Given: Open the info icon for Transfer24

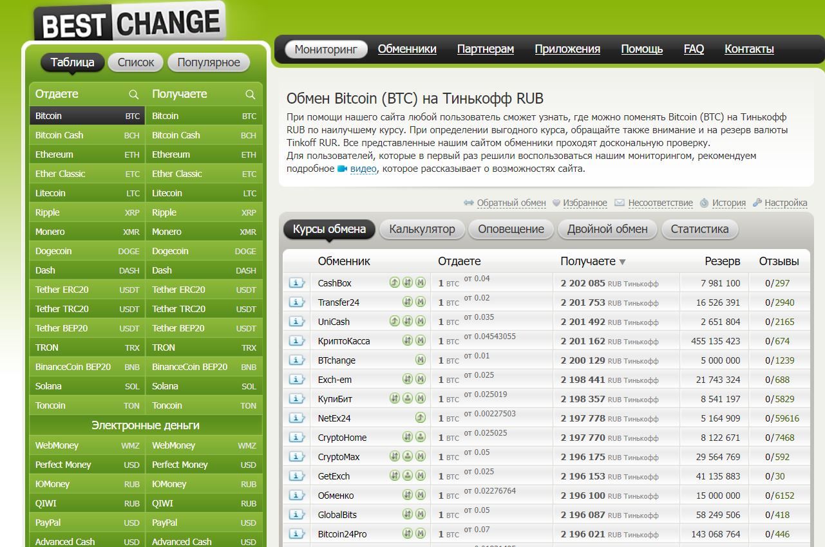Looking at the screenshot, I should [x=297, y=302].
